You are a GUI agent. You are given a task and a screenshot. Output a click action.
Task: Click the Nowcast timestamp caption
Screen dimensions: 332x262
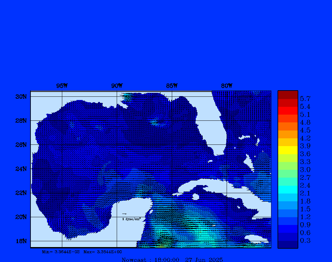pyautogui.click(x=172, y=259)
